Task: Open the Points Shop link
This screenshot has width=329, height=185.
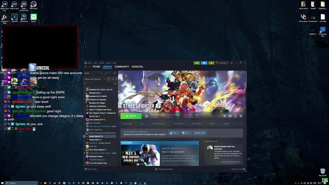Action: tap(178, 124)
